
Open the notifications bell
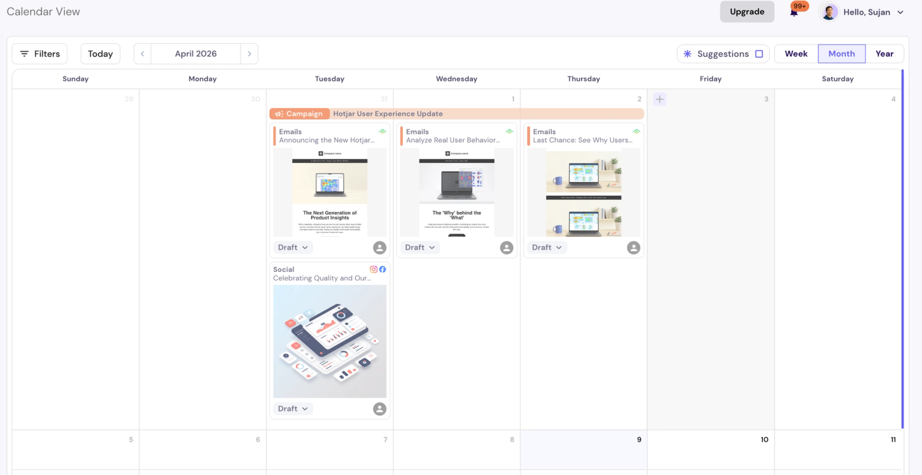tap(793, 12)
